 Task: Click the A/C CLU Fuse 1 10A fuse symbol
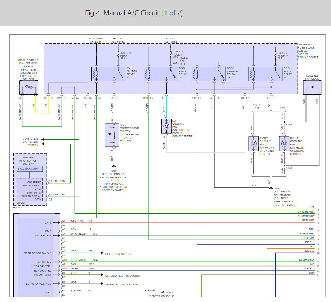[118, 55]
